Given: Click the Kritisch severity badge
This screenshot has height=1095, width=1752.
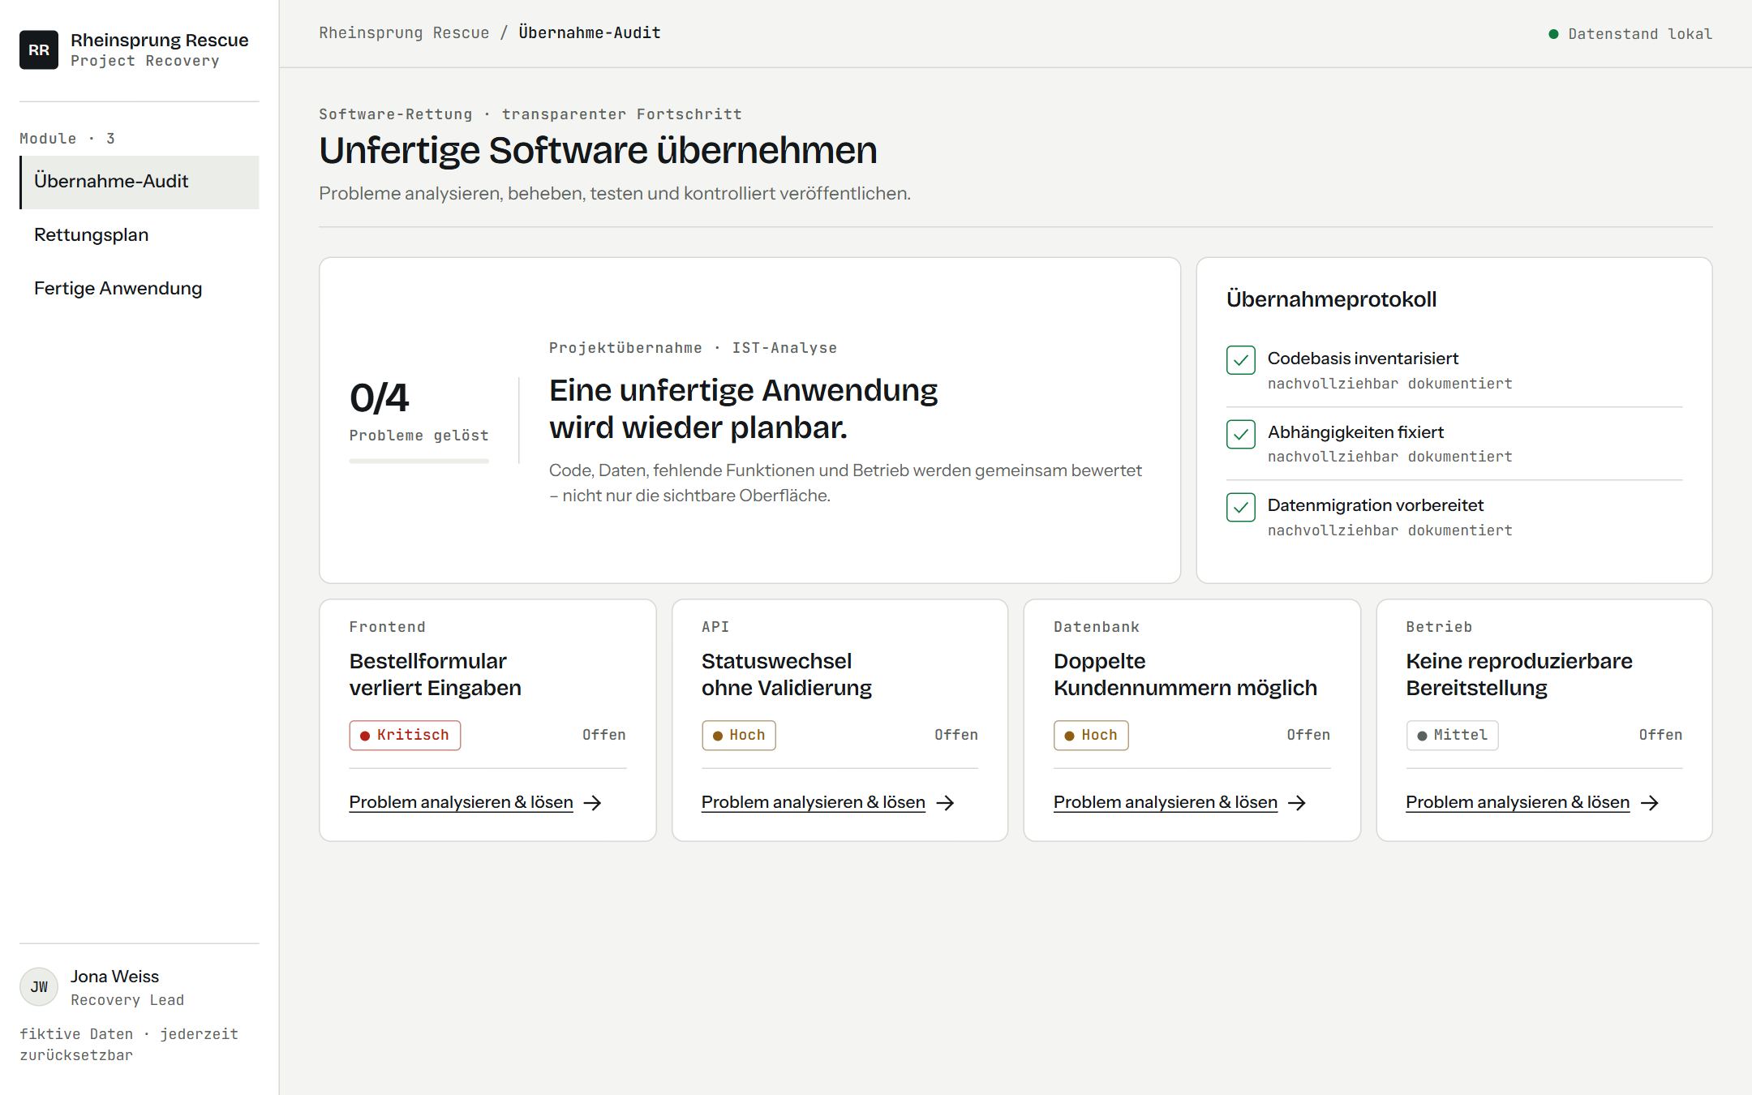Looking at the screenshot, I should click(405, 735).
